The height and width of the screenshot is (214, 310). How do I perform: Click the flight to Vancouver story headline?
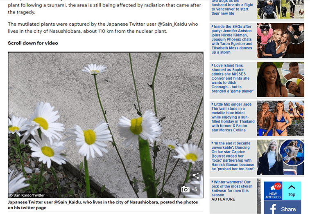click(x=232, y=8)
